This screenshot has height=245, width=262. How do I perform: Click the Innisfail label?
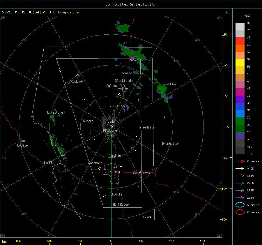click(118, 105)
